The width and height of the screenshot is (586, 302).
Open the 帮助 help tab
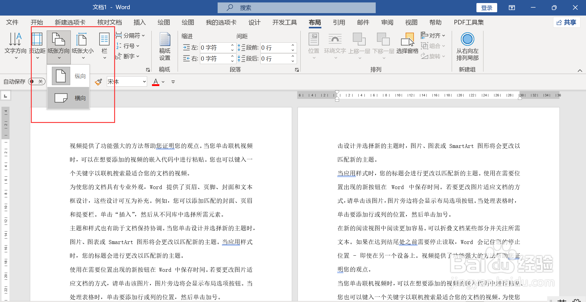pyautogui.click(x=435, y=22)
